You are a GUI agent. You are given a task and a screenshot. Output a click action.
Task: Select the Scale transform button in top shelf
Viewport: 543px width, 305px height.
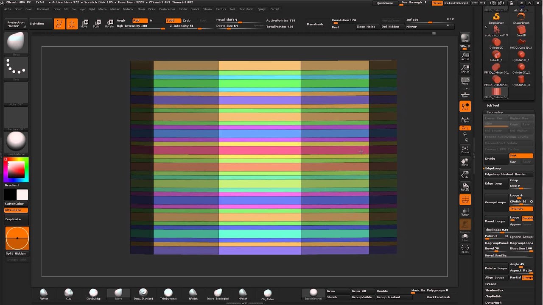(x=97, y=24)
